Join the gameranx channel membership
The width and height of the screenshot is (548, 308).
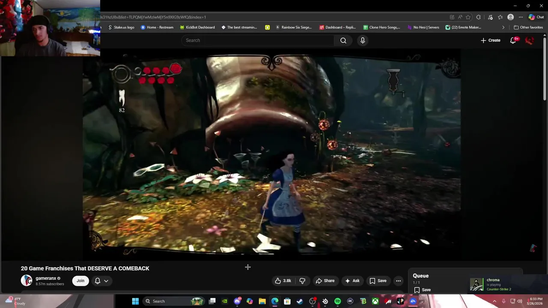point(80,281)
